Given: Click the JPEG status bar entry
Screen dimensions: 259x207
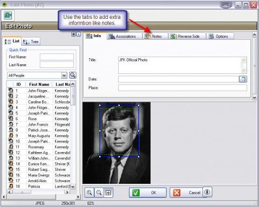Looking at the screenshot, I should pyautogui.click(x=39, y=203).
